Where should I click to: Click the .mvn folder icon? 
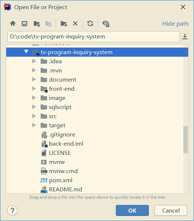(x=44, y=71)
